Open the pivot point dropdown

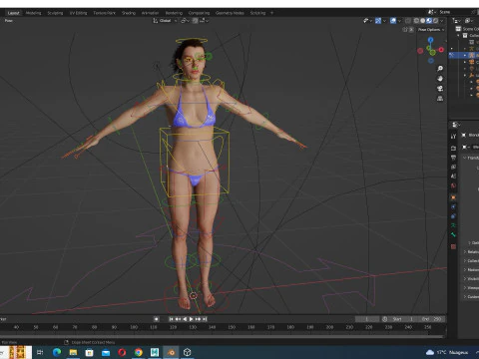[x=185, y=21]
